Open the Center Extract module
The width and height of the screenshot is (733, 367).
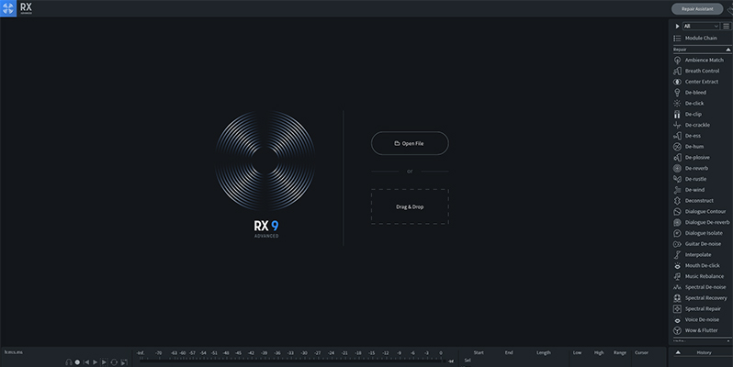pos(696,82)
